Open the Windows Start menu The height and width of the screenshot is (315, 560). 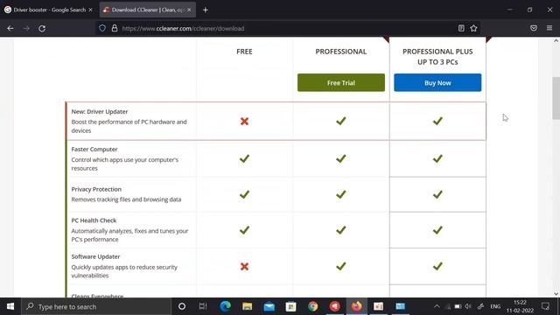pos(10,306)
